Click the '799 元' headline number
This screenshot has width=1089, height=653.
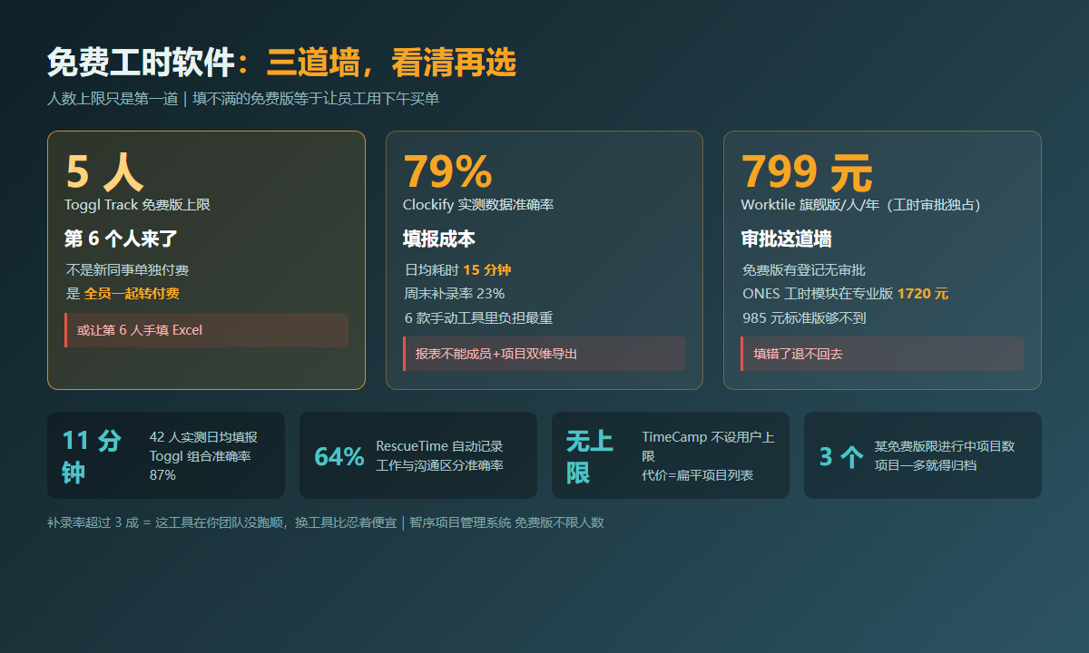click(807, 172)
